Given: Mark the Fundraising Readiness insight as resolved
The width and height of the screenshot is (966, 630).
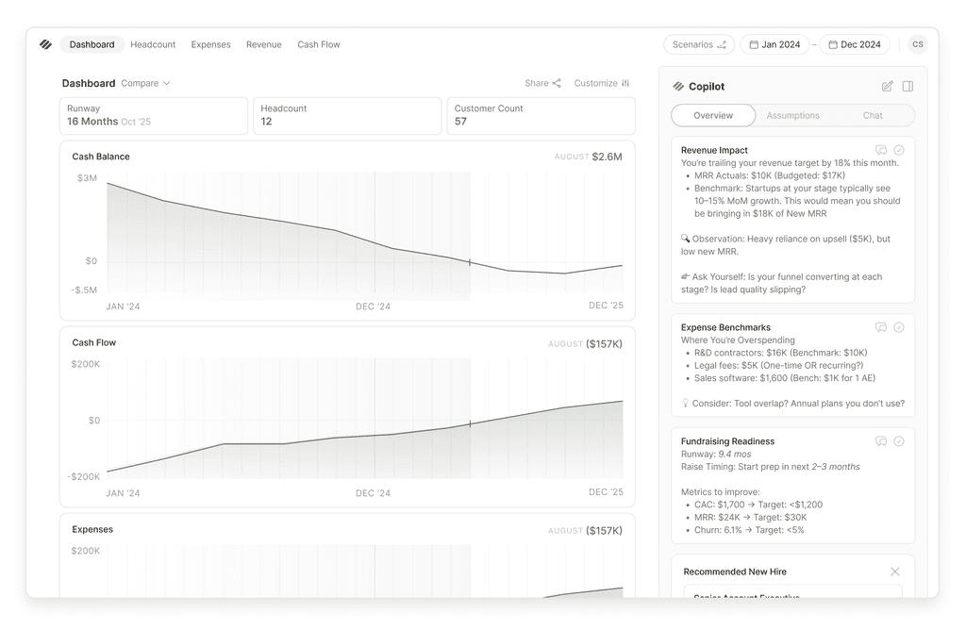Looking at the screenshot, I should [898, 440].
